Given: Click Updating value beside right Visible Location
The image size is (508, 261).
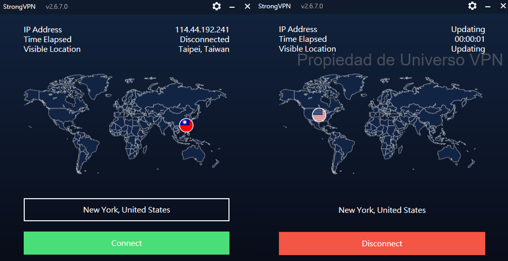Looking at the screenshot, I should tap(468, 49).
